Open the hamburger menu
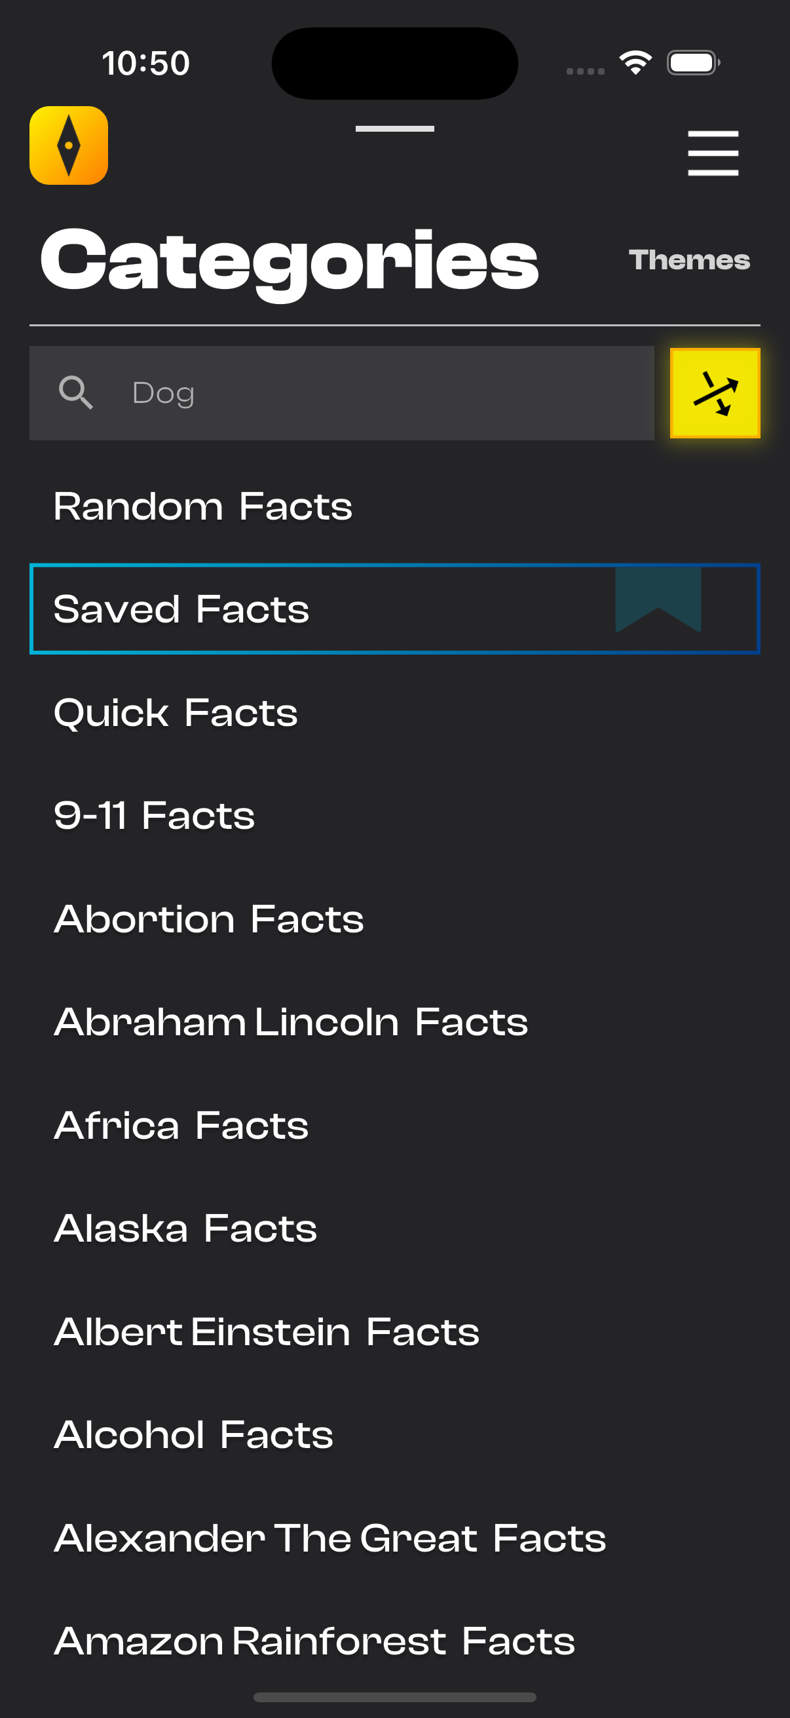 tap(713, 153)
